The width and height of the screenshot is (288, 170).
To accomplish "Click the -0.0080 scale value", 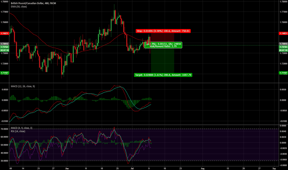I will click(x=283, y=165).
